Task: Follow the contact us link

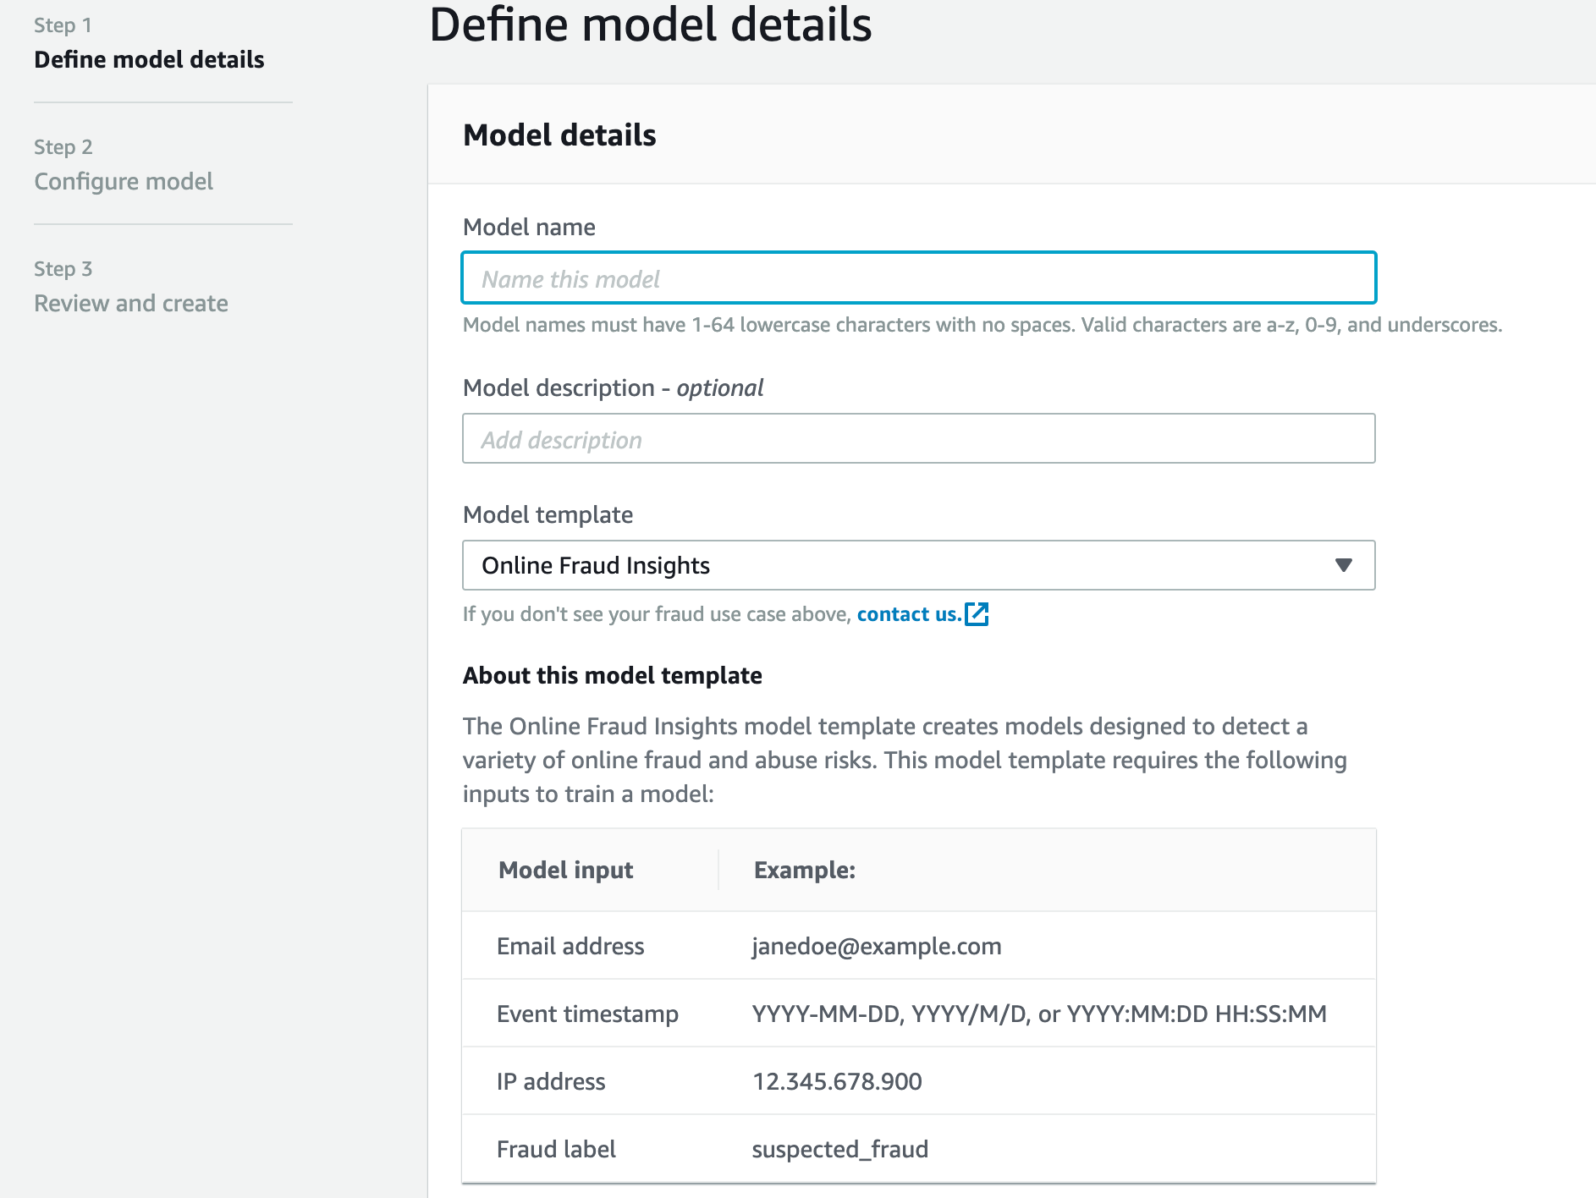Action: (909, 614)
